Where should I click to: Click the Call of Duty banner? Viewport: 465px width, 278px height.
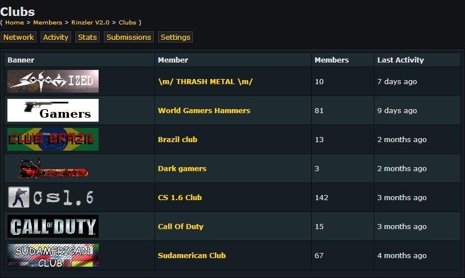(53, 226)
